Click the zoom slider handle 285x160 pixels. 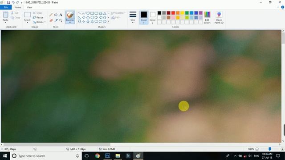point(270,149)
